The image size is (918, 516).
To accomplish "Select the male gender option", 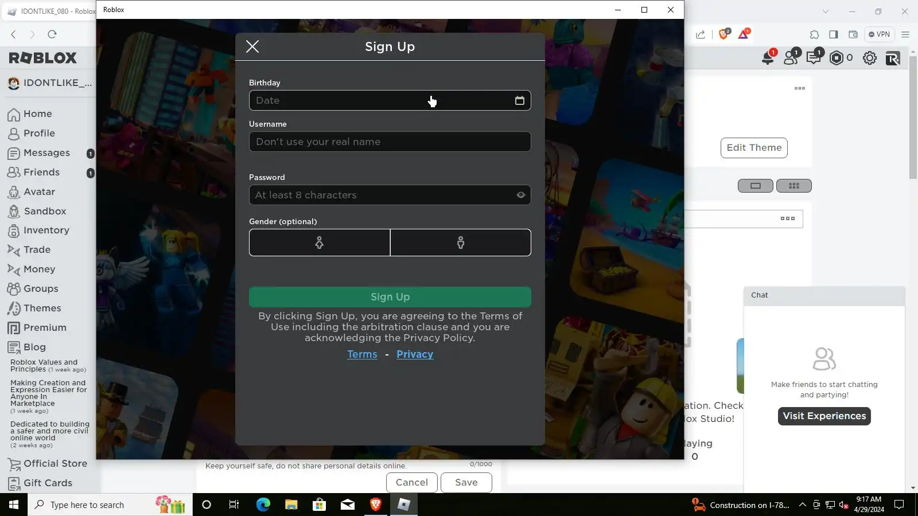I will [461, 243].
